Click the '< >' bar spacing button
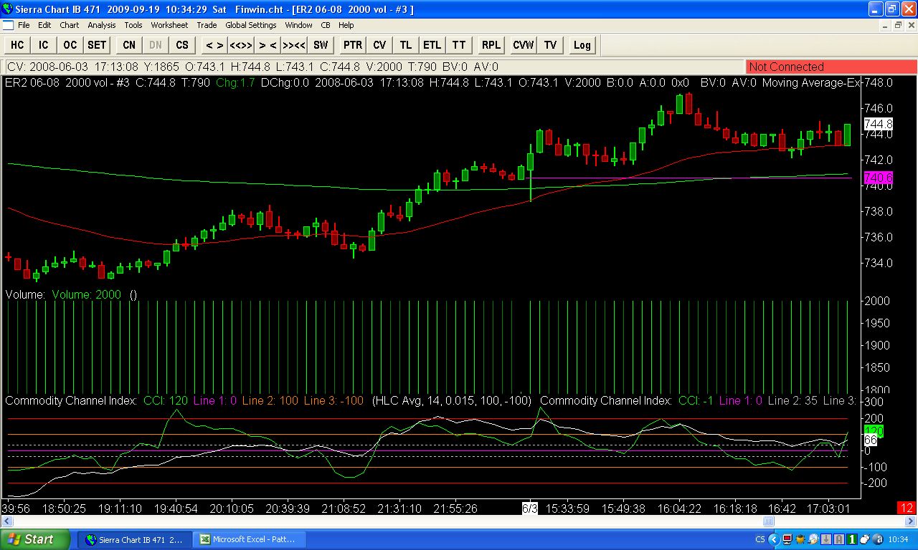This screenshot has width=918, height=550. click(x=214, y=45)
